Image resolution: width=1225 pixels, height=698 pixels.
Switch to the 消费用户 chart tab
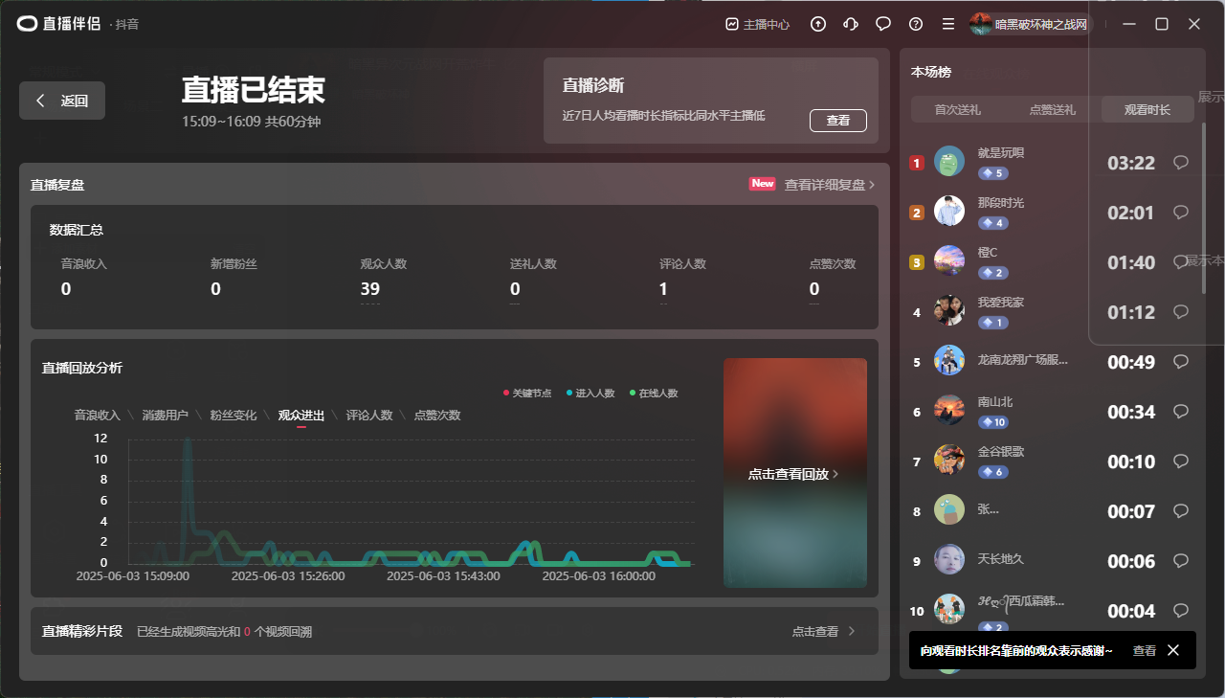pyautogui.click(x=166, y=416)
